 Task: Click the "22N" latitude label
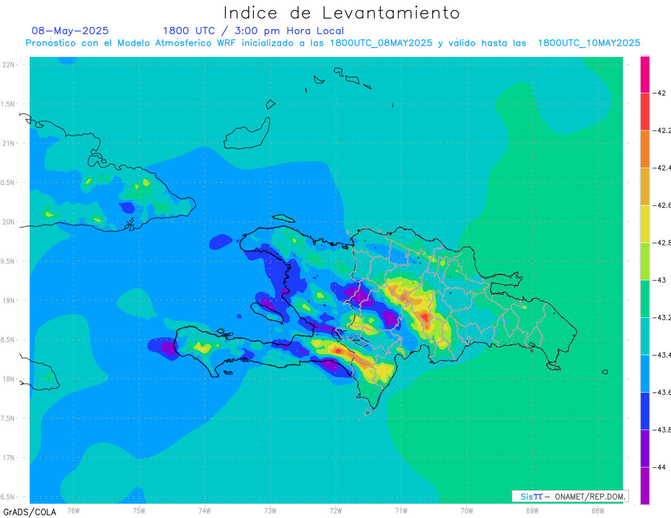click(8, 65)
